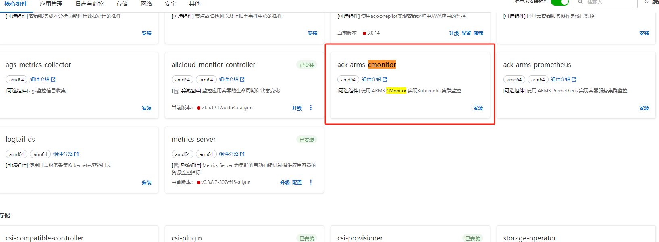Viewport: 659px width, 242px height.
Task: Click 升级 on the ack-onepilot card
Action: (454, 33)
